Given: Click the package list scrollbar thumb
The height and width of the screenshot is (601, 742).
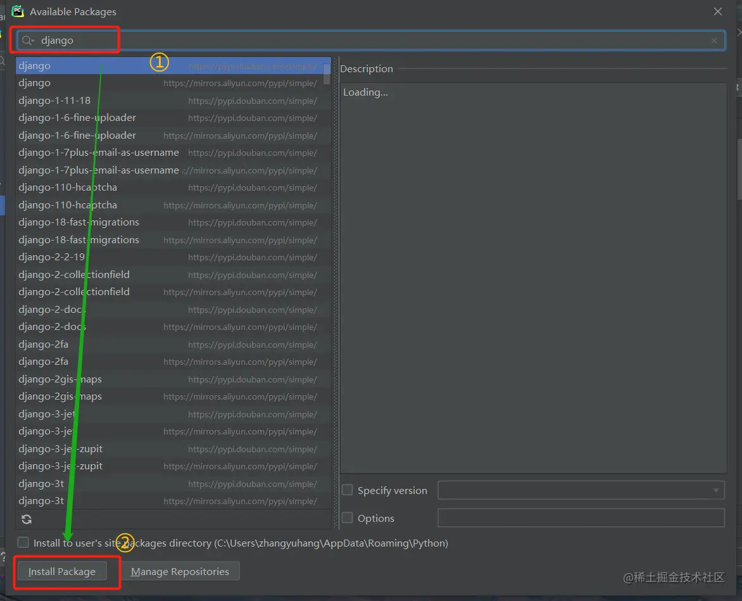Looking at the screenshot, I should click(x=327, y=74).
